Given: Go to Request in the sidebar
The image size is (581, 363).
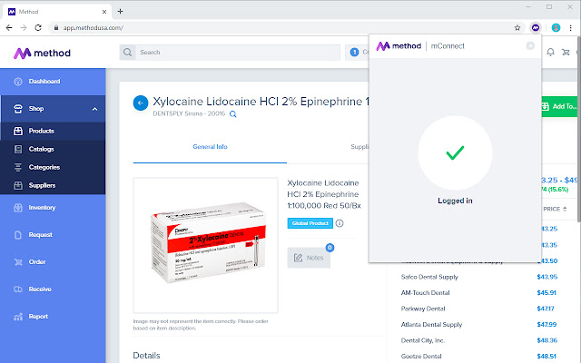Looking at the screenshot, I should pyautogui.click(x=53, y=235).
